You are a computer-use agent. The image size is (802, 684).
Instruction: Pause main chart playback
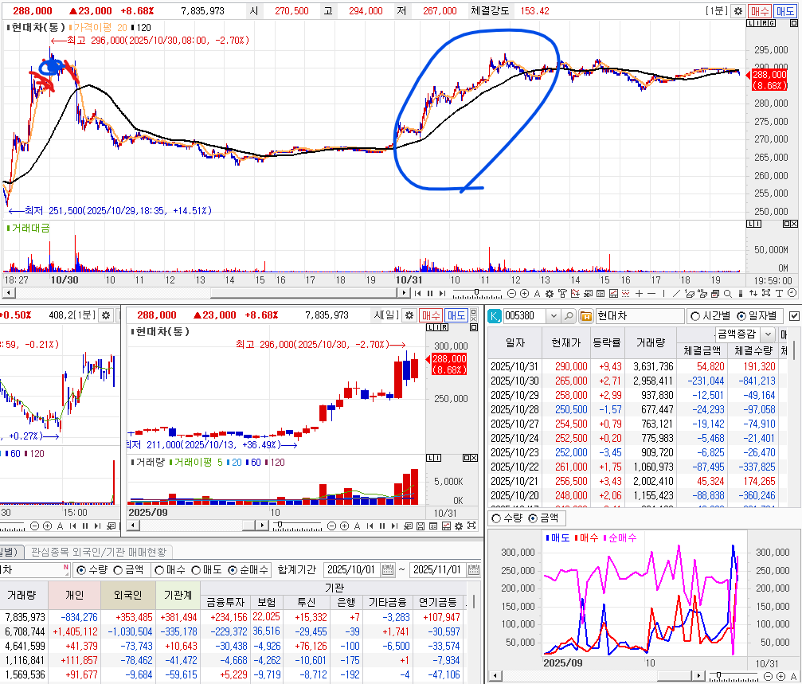430,294
